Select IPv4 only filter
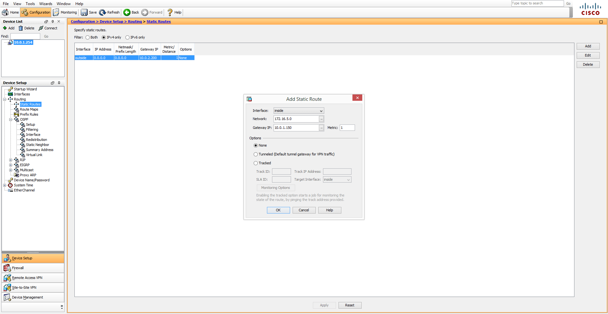Image resolution: width=608 pixels, height=314 pixels. (x=104, y=37)
